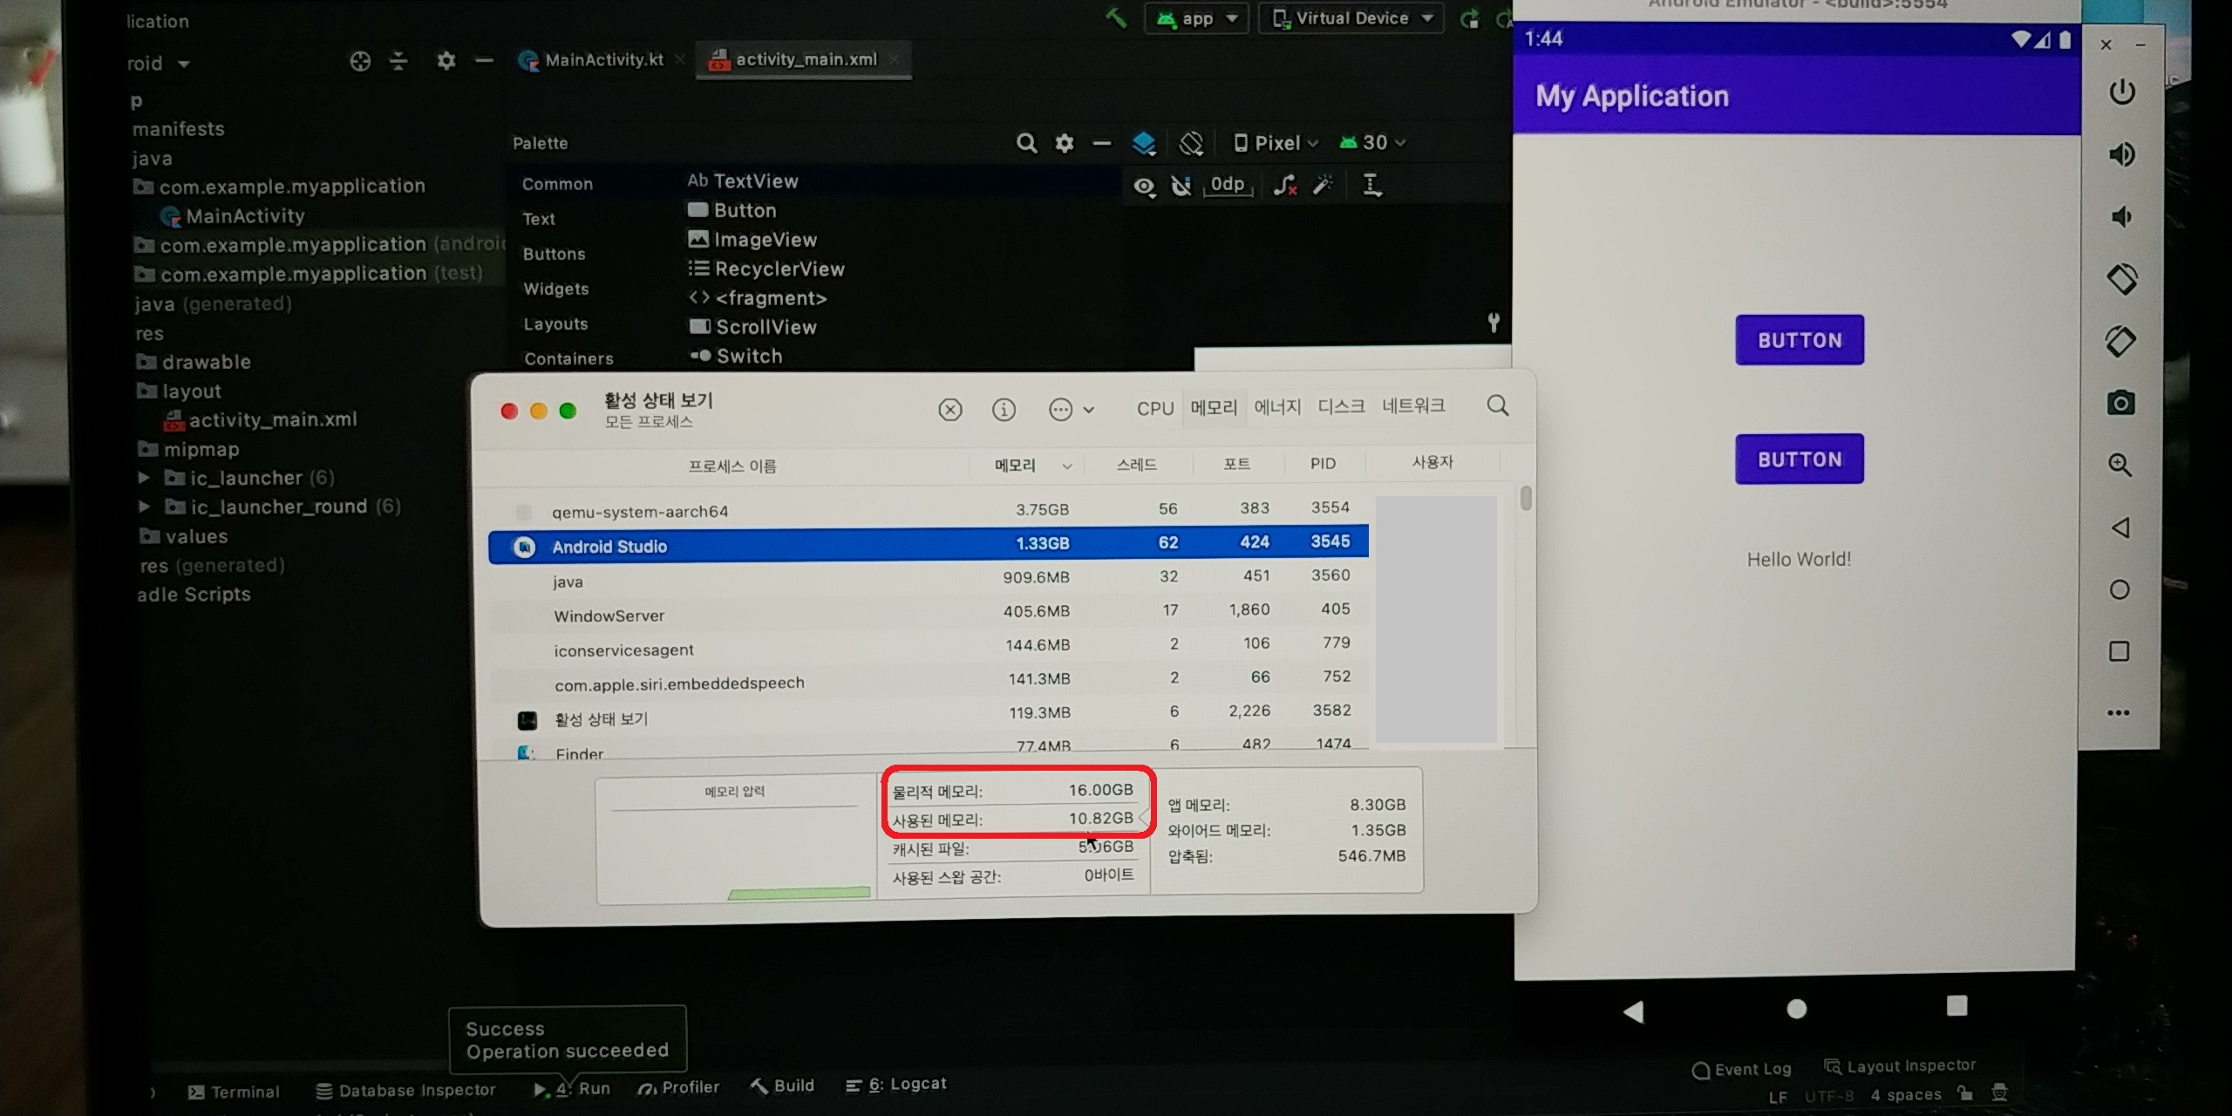The image size is (2232, 1116).
Task: Click the lower BUTTON in the emulator app
Action: coord(1800,459)
